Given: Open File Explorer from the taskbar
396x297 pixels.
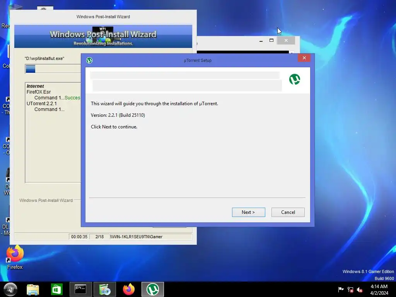Looking at the screenshot, I should (33, 289).
